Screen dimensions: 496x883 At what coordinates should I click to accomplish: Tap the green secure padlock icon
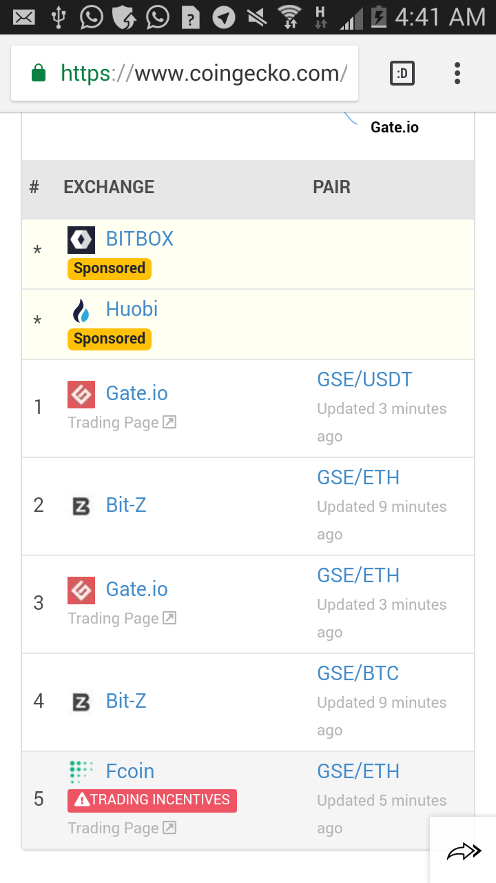(x=39, y=73)
